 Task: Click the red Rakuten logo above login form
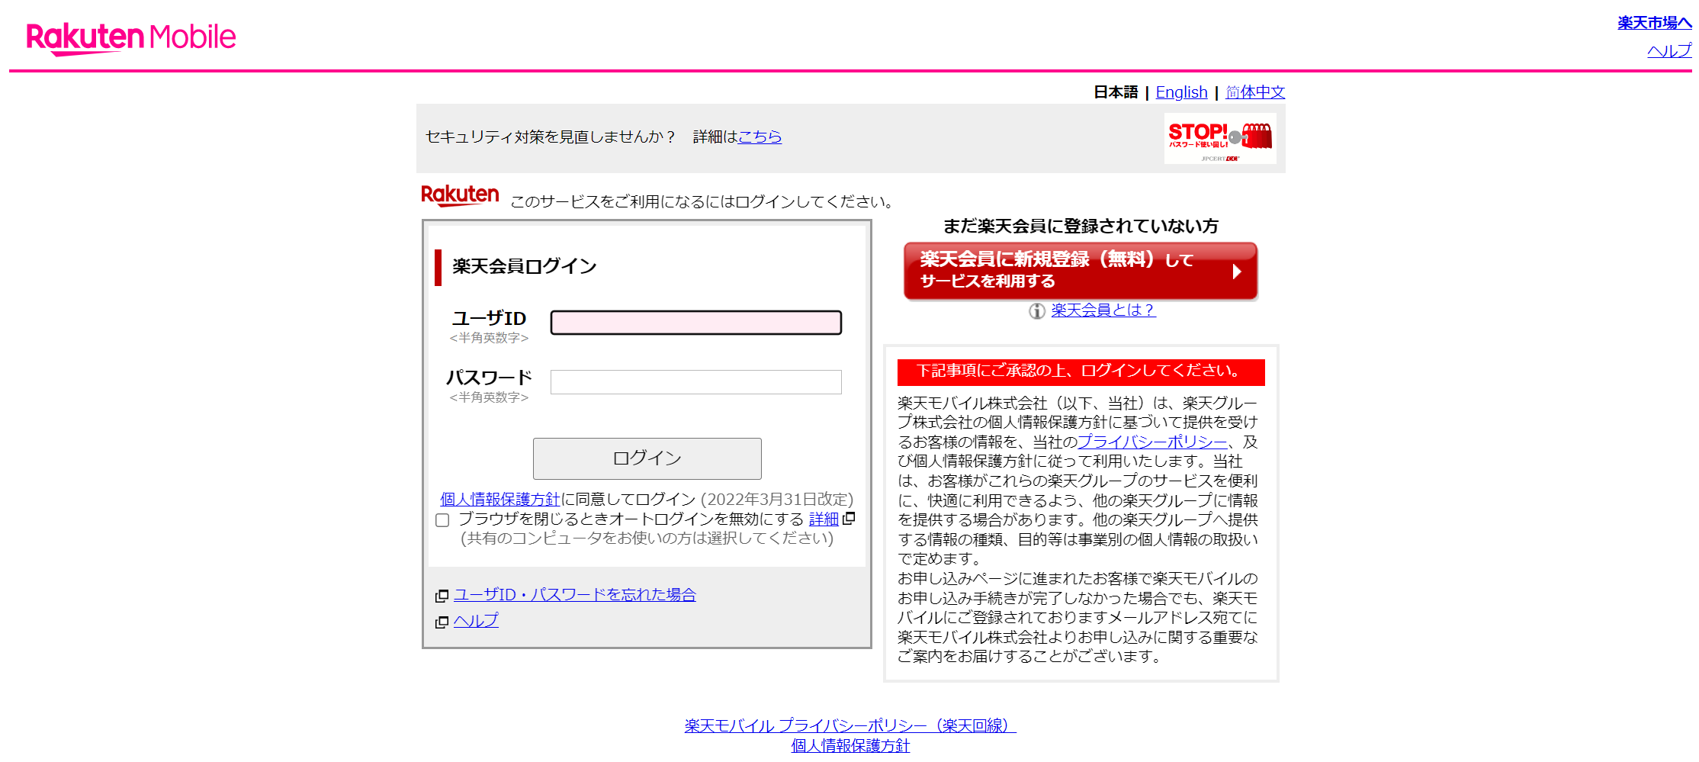(460, 196)
